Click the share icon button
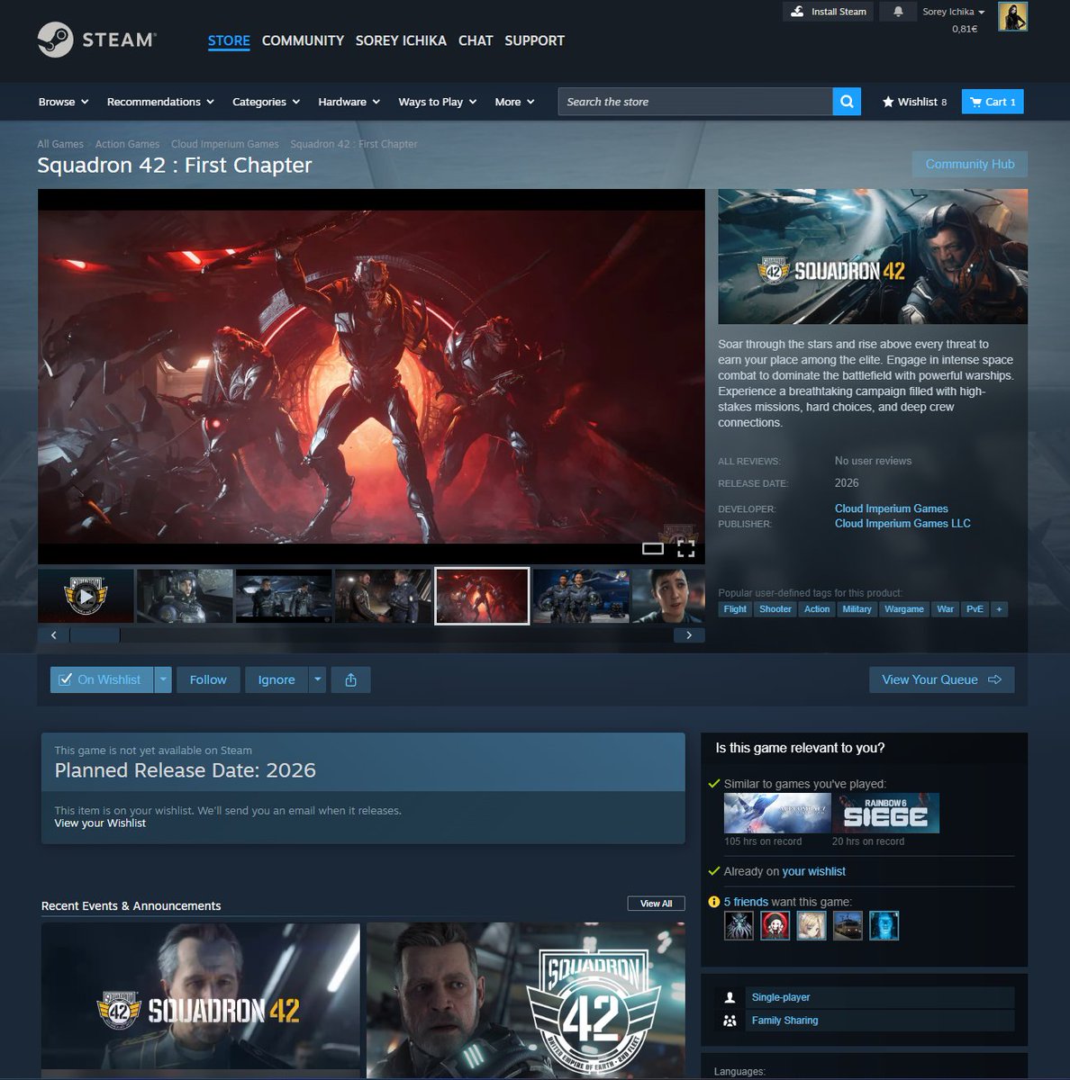The image size is (1070, 1080). coord(350,679)
